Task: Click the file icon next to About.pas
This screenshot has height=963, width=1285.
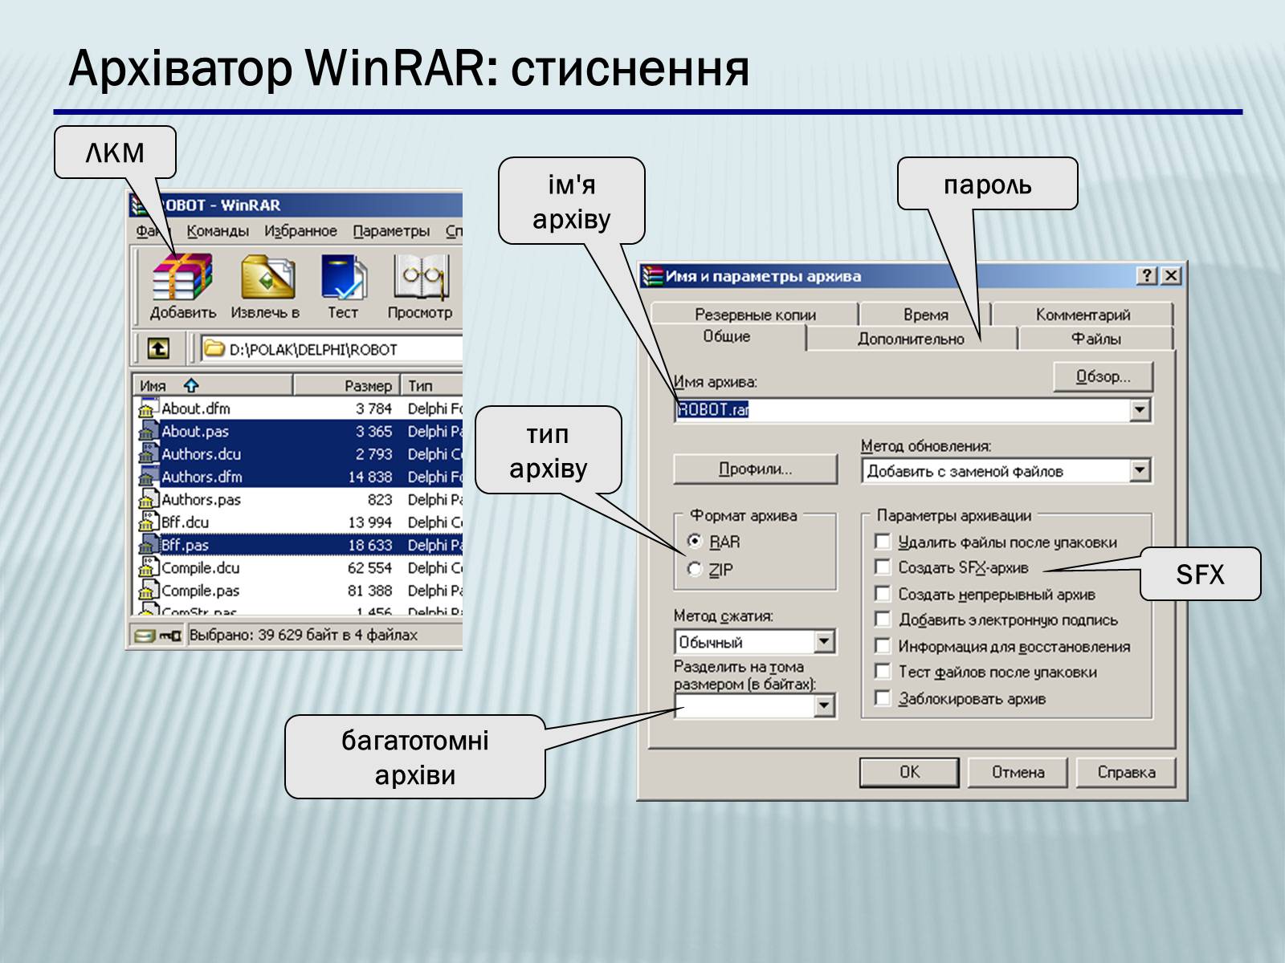Action: tap(147, 431)
